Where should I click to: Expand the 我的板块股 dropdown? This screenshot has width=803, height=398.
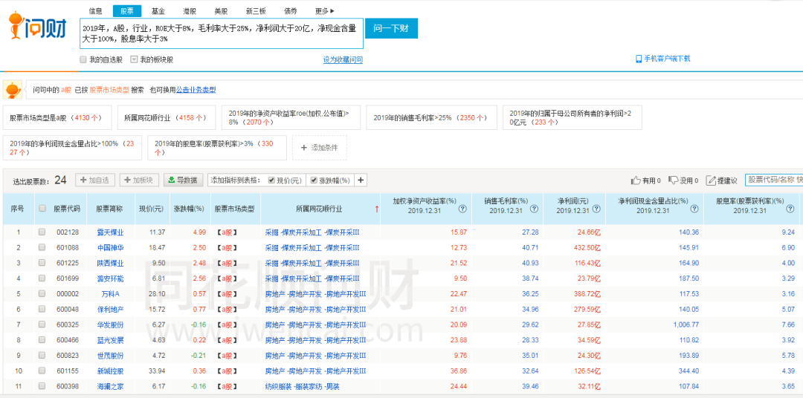pyautogui.click(x=134, y=59)
